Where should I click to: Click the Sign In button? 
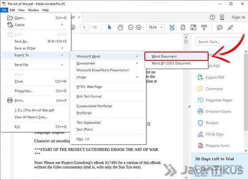coord(238,17)
